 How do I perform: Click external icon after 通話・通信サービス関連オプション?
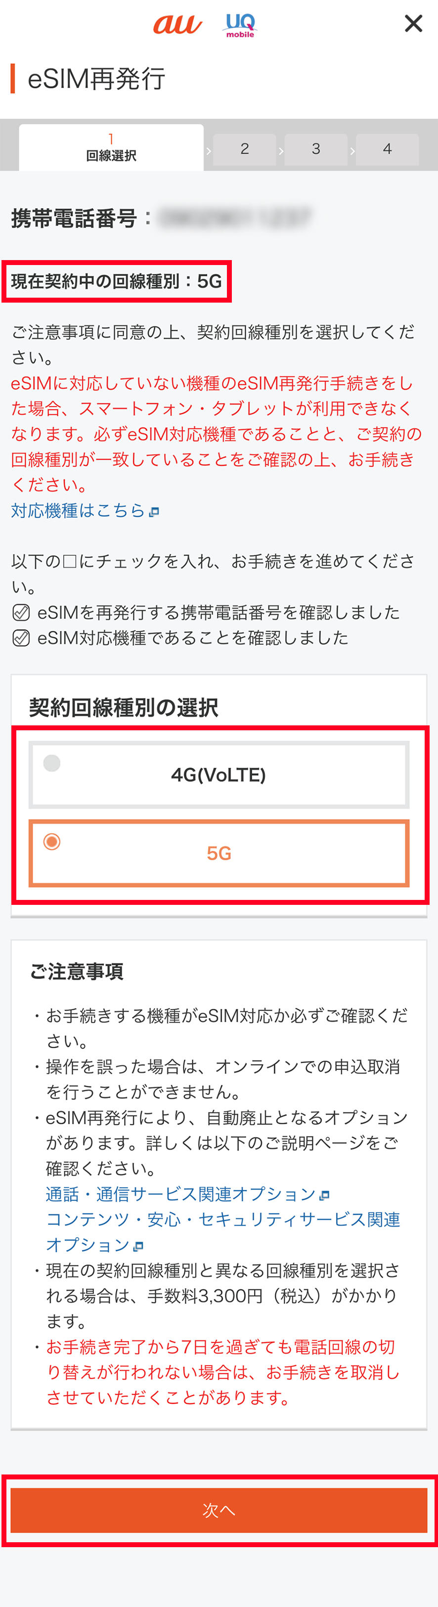(x=324, y=1195)
